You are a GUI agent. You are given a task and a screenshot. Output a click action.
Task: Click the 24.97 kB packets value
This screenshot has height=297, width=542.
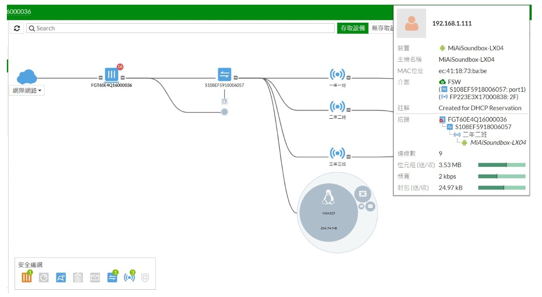pos(451,188)
